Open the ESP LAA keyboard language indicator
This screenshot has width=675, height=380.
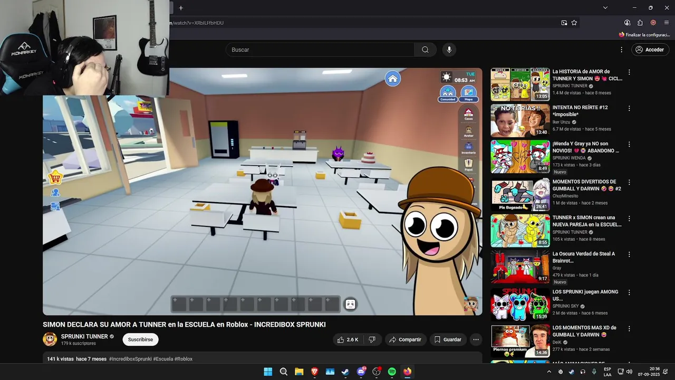(x=607, y=372)
